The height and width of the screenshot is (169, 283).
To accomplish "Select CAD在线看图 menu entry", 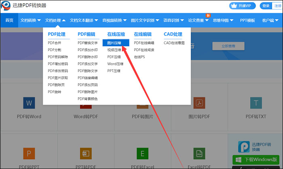I will point(174,43).
